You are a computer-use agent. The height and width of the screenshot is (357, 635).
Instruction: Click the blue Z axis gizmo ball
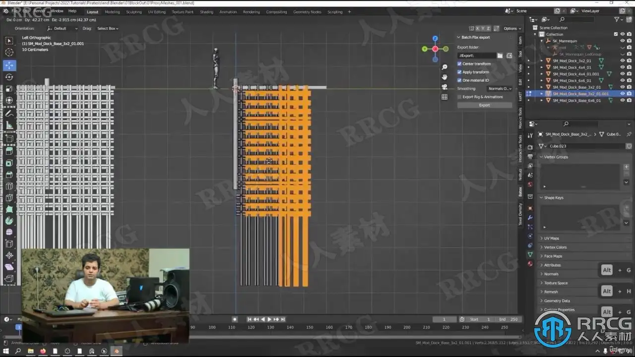click(435, 38)
